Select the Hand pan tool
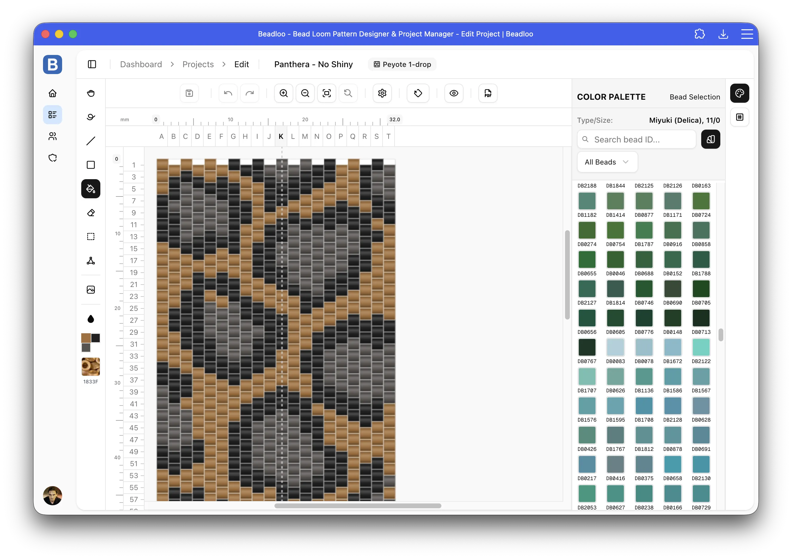792x559 pixels. 91,93
